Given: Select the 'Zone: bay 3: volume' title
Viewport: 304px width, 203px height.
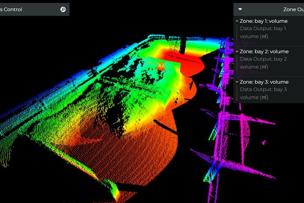Looking at the screenshot, I should tap(264, 82).
